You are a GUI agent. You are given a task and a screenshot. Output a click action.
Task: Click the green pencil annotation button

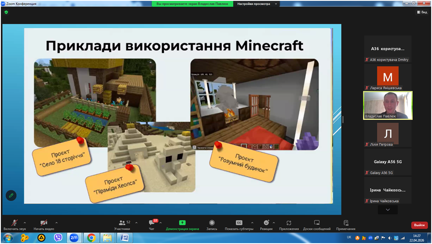coord(11,196)
